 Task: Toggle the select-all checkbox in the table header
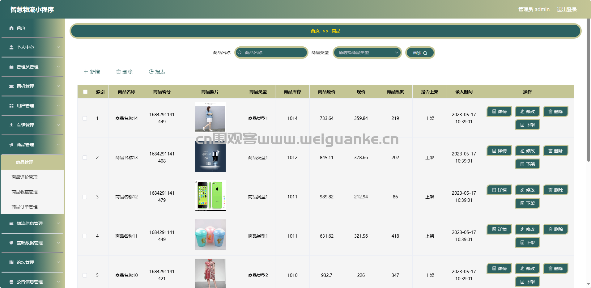[85, 92]
